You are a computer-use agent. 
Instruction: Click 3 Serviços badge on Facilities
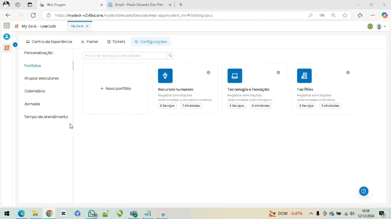306,106
